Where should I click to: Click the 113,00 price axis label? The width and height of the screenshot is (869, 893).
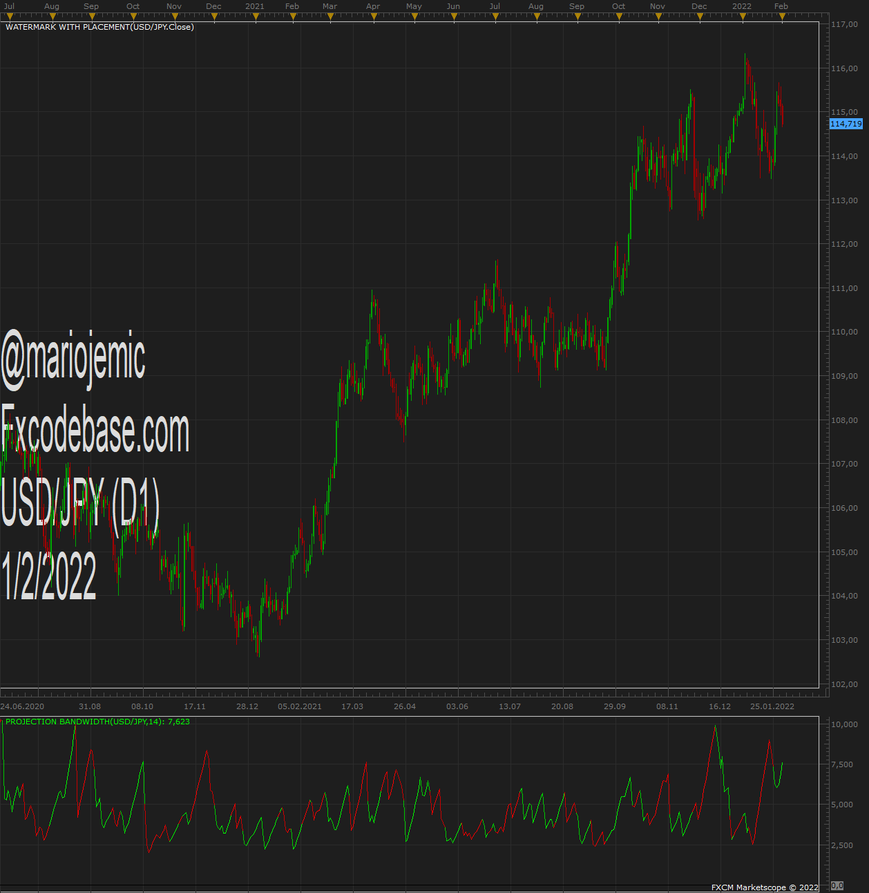[844, 200]
